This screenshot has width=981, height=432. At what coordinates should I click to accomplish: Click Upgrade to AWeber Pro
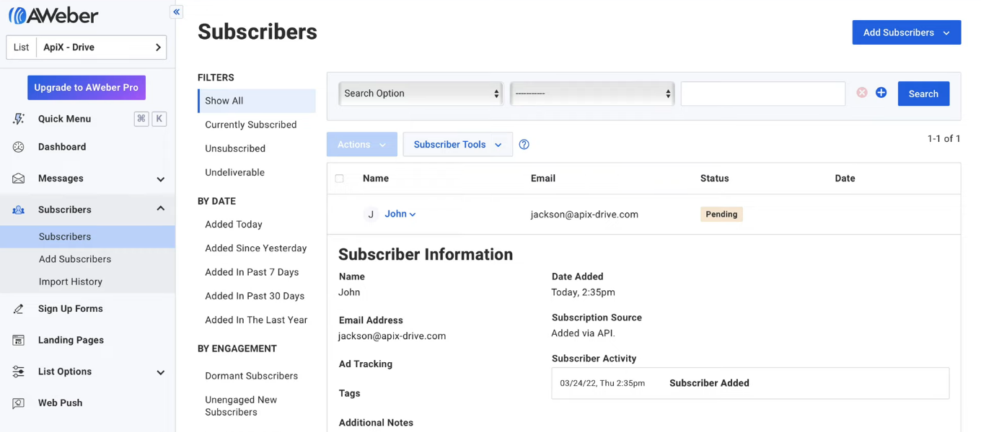86,87
